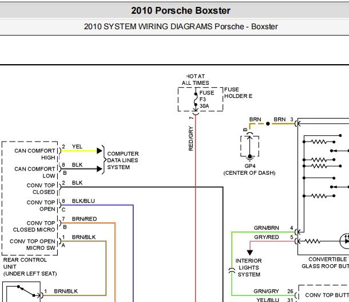
Task: Click the "INTERIOR LIGHTS SYSTEM" reference text
Action: click(x=249, y=268)
